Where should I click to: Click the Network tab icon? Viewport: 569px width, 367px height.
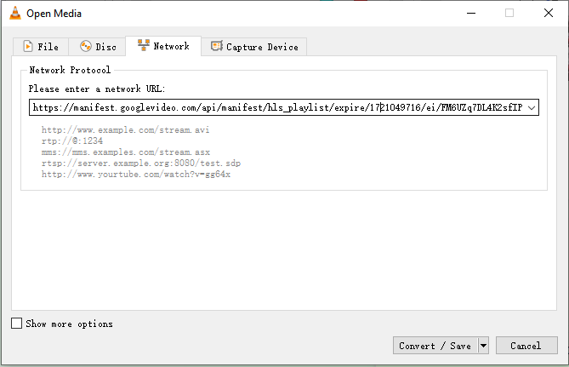click(143, 46)
